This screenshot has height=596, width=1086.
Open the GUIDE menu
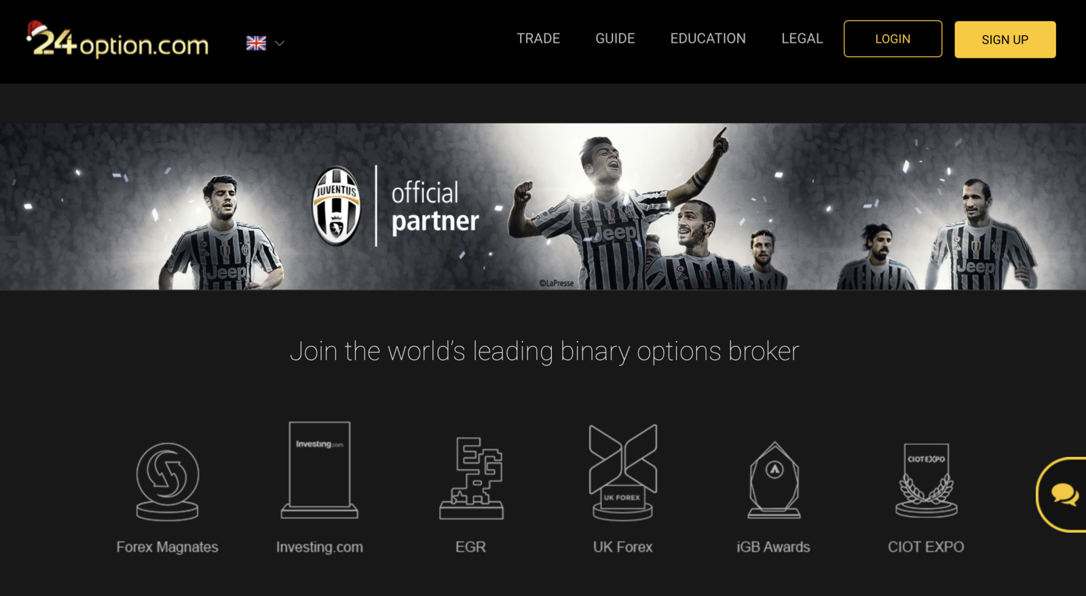615,39
